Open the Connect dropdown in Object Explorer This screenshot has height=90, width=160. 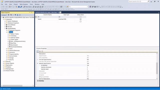[4, 15]
